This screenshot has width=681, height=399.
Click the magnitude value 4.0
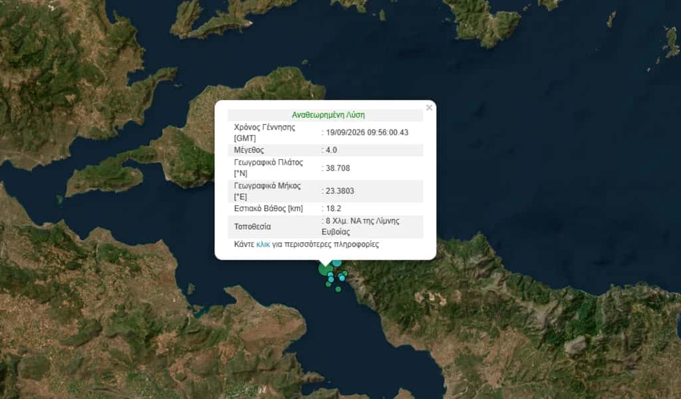pos(331,150)
